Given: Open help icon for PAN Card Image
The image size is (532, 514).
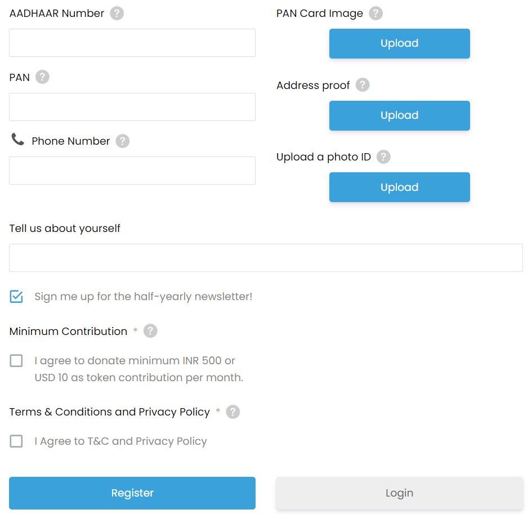Looking at the screenshot, I should (376, 14).
